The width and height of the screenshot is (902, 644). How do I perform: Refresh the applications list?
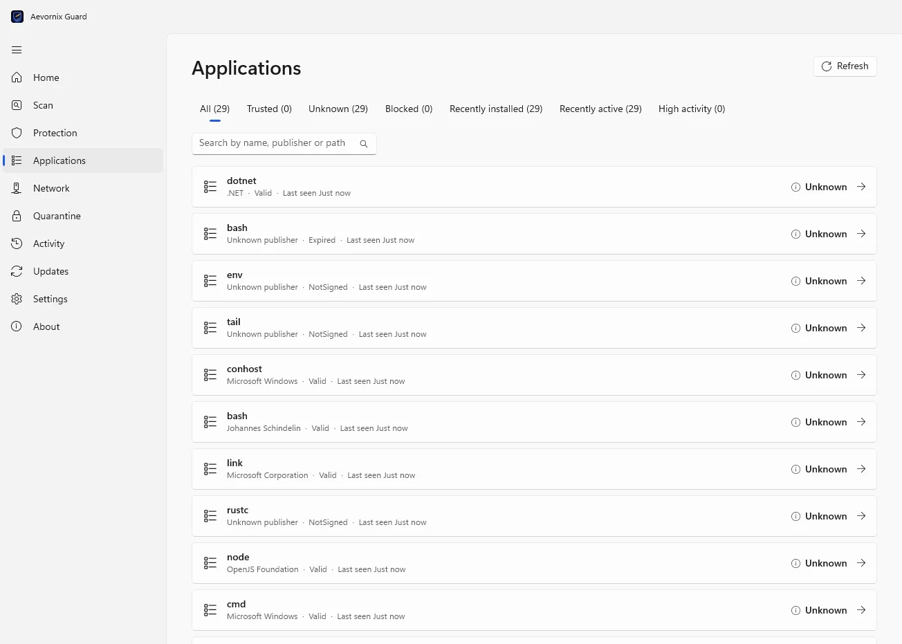(x=845, y=66)
